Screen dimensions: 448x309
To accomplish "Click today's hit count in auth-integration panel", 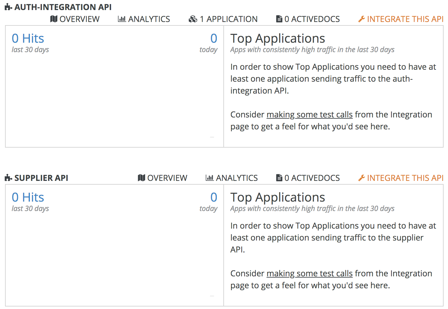I will click(x=214, y=39).
